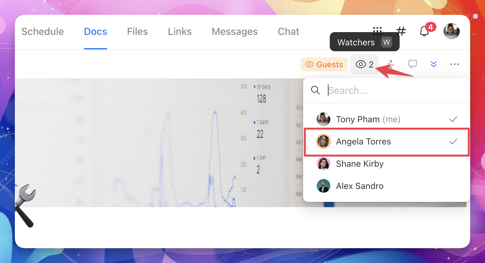This screenshot has width=485, height=263.
Task: Click the Guests button
Action: (x=324, y=64)
